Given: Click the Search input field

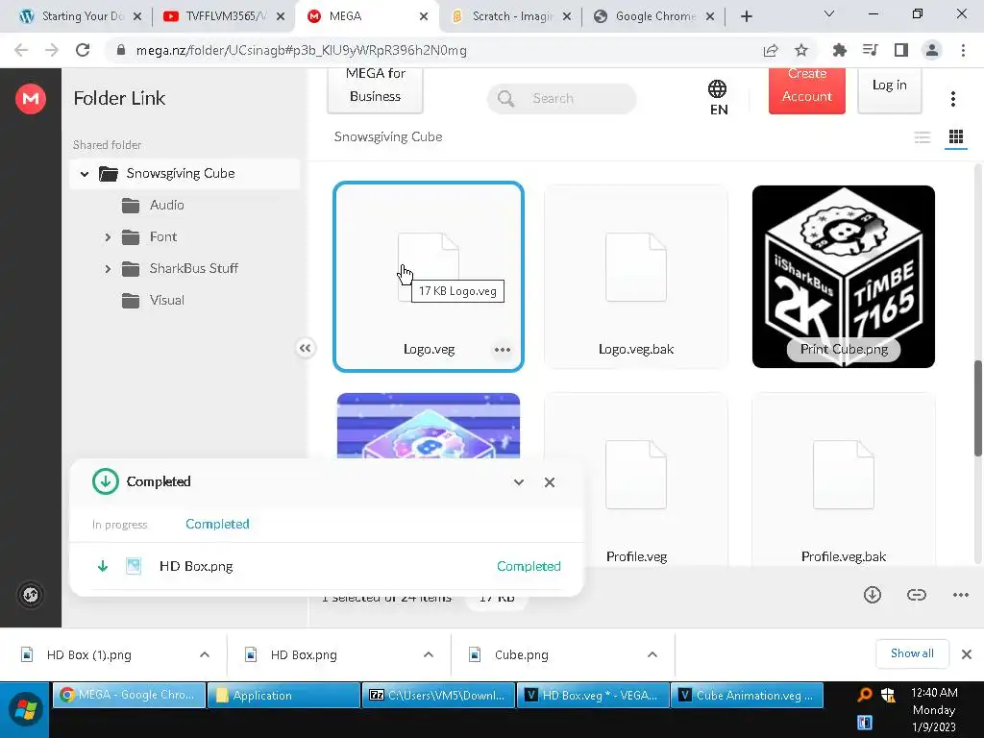Looking at the screenshot, I should (x=561, y=99).
